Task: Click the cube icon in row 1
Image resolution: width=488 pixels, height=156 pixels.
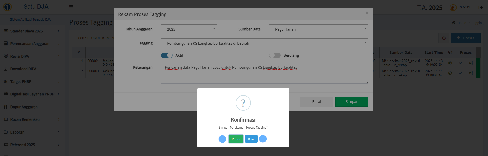Action: click(x=450, y=63)
